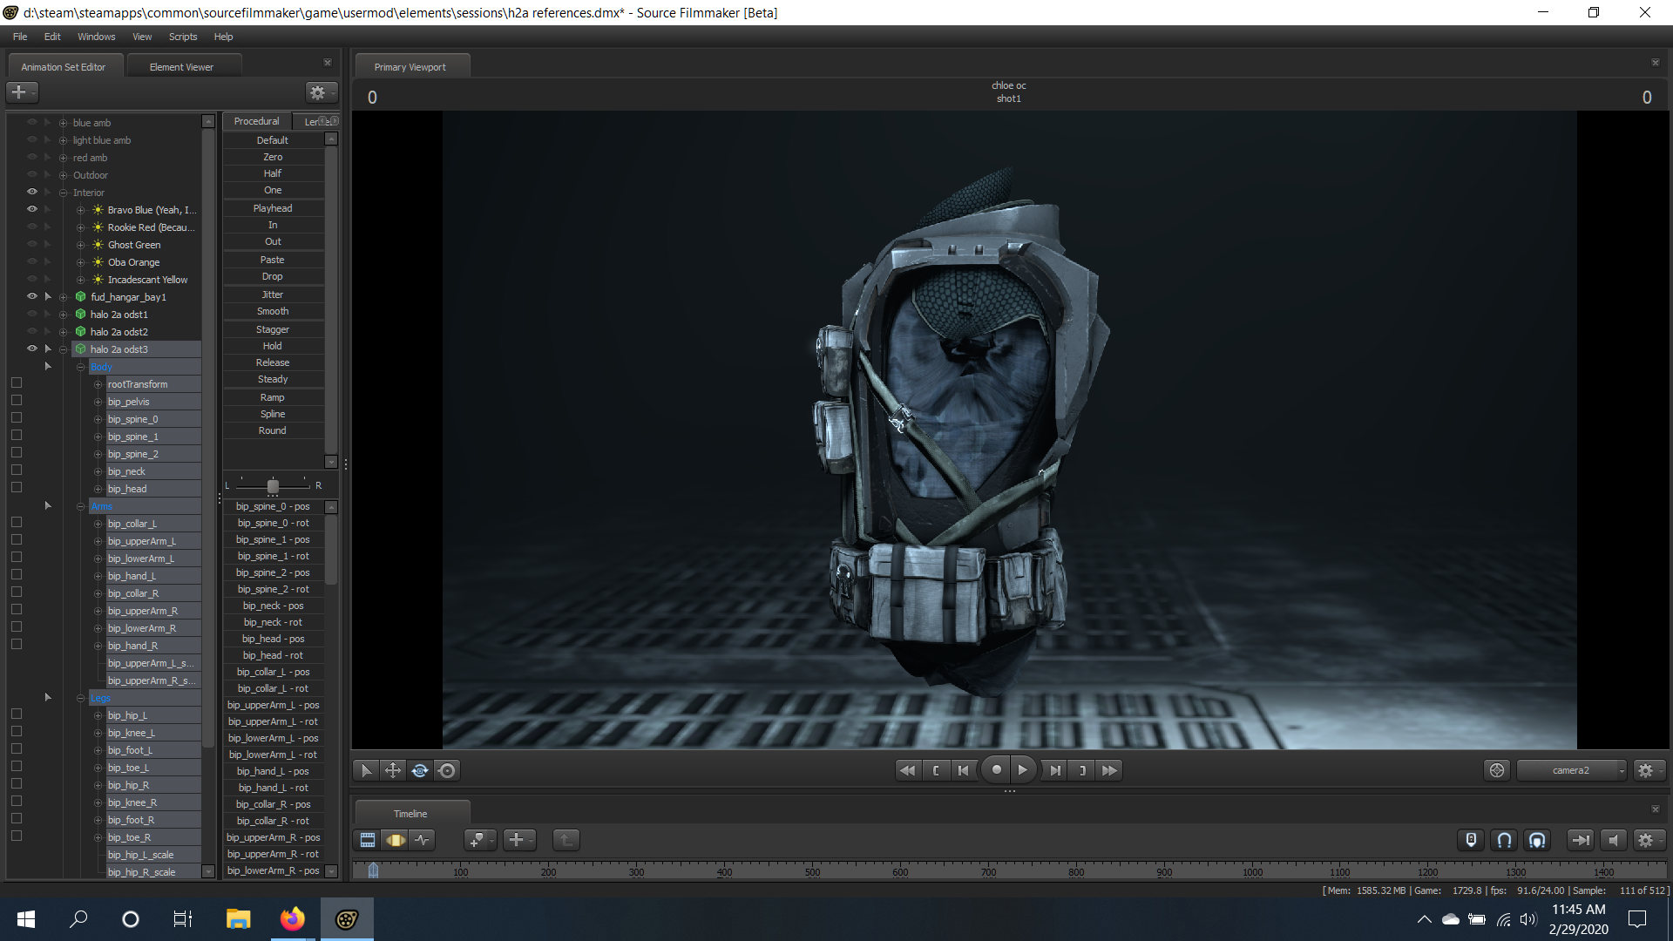Open the File menu
Viewport: 1673px width, 941px height.
[x=20, y=37]
